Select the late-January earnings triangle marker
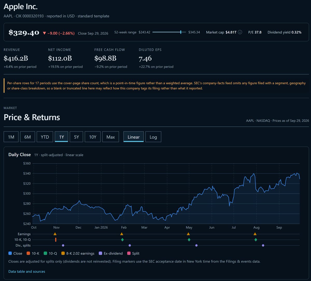The width and height of the screenshot is (311, 281). point(122,234)
